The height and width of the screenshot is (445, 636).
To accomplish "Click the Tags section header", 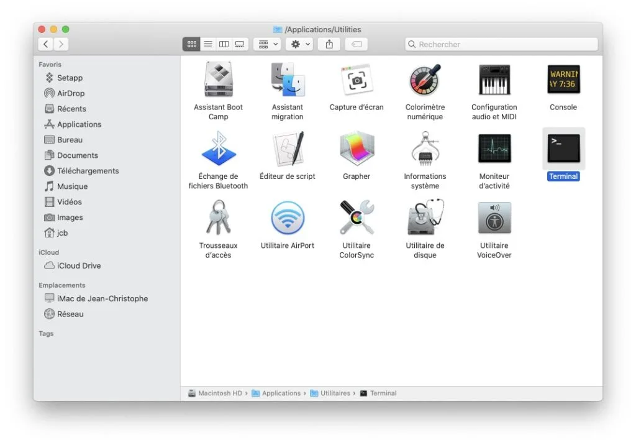I will click(46, 333).
